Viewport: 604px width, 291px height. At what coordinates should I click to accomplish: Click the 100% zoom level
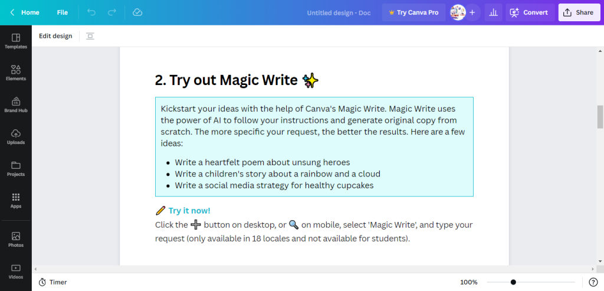click(469, 282)
